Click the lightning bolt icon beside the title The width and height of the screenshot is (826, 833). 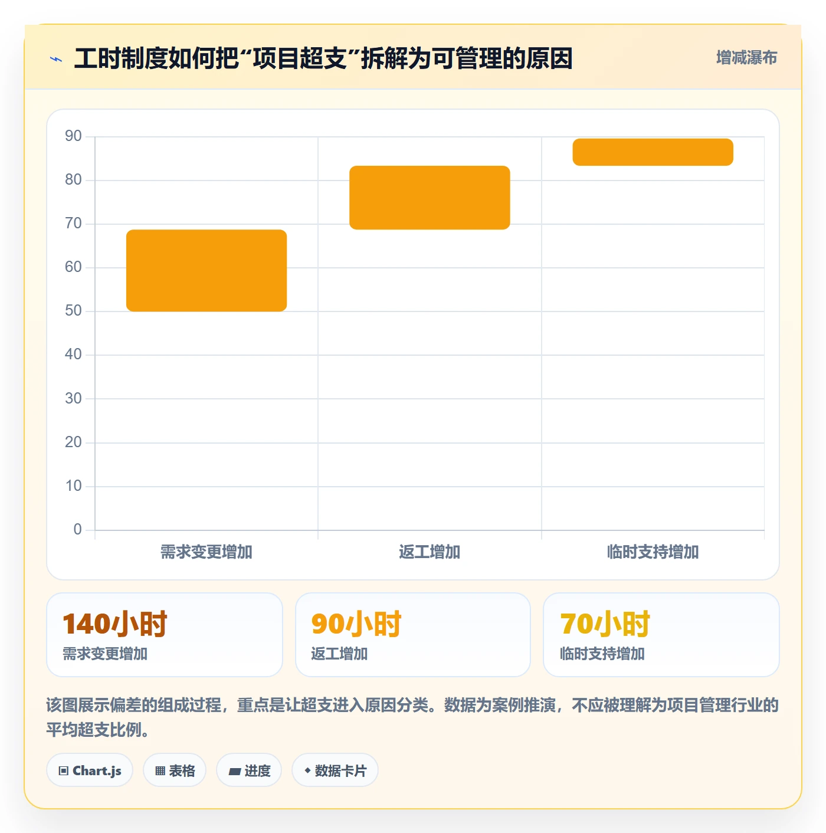point(56,59)
